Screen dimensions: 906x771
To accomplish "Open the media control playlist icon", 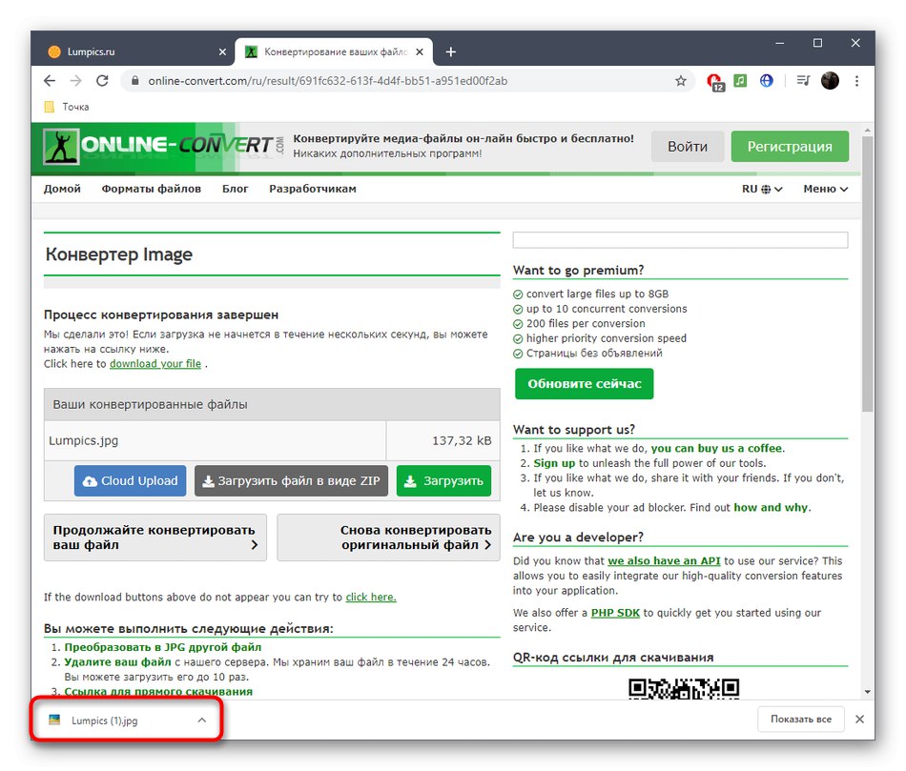I will [x=803, y=80].
